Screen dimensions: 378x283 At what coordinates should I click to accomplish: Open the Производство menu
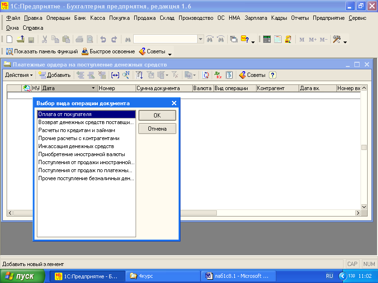[196, 18]
